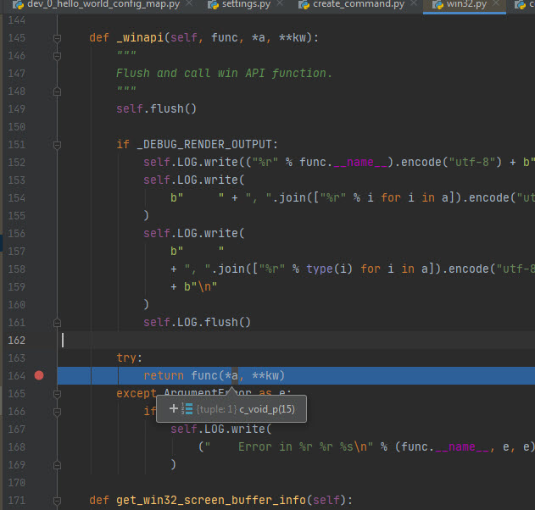This screenshot has height=510, width=535.
Task: Close the settings.py tab
Action: pos(280,3)
